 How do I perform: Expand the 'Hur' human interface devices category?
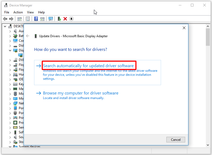point(10,75)
